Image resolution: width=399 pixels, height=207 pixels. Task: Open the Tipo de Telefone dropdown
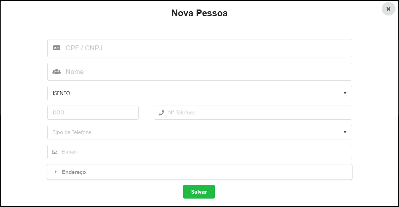pyautogui.click(x=199, y=132)
